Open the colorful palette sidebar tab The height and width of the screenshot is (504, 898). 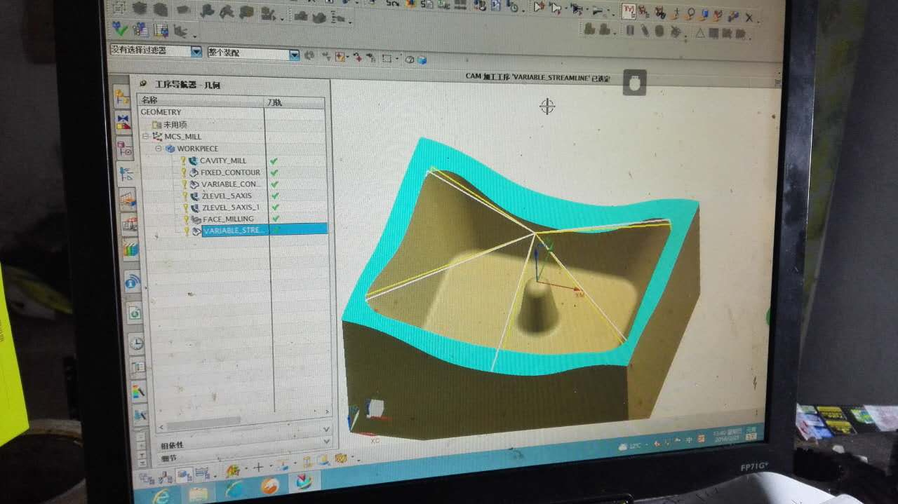131,248
